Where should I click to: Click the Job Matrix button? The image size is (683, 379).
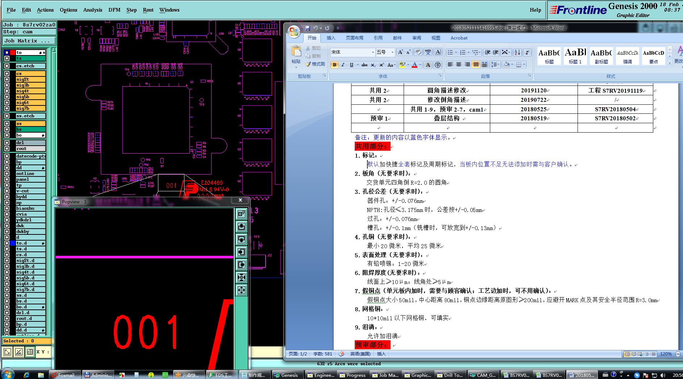29,41
